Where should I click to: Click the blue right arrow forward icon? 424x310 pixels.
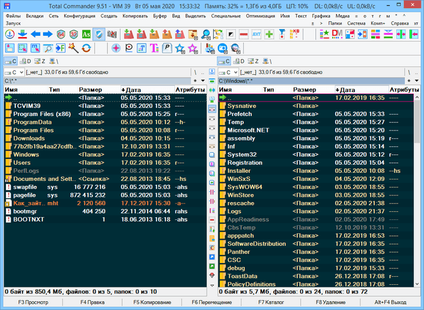(x=48, y=33)
